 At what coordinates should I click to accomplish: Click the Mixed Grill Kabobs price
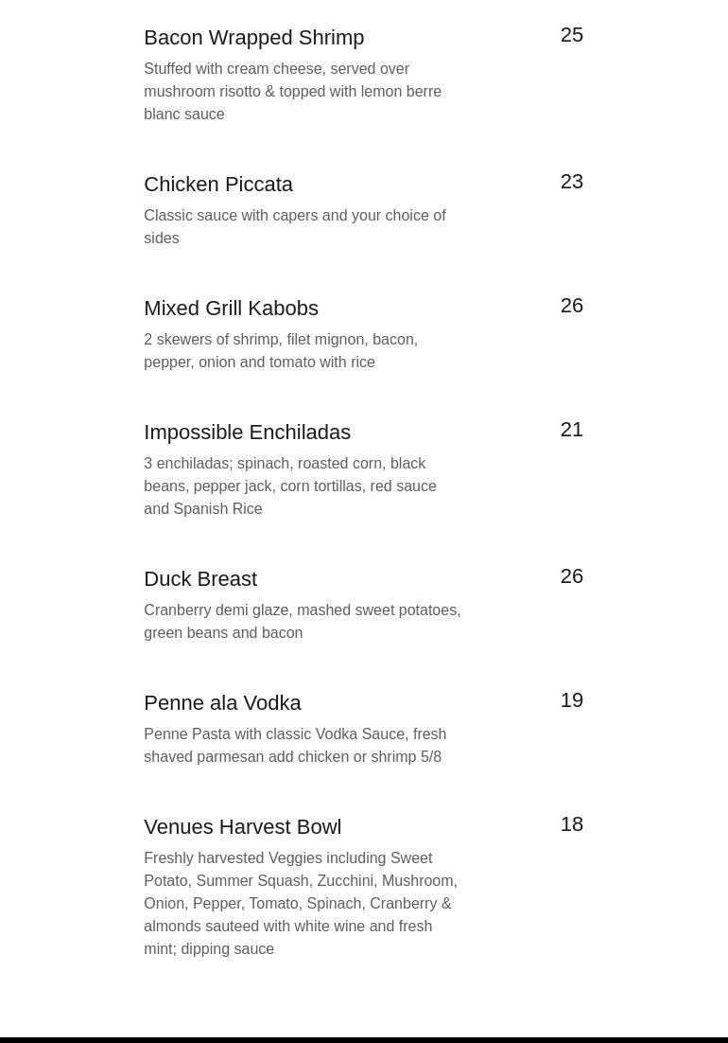[x=571, y=306]
